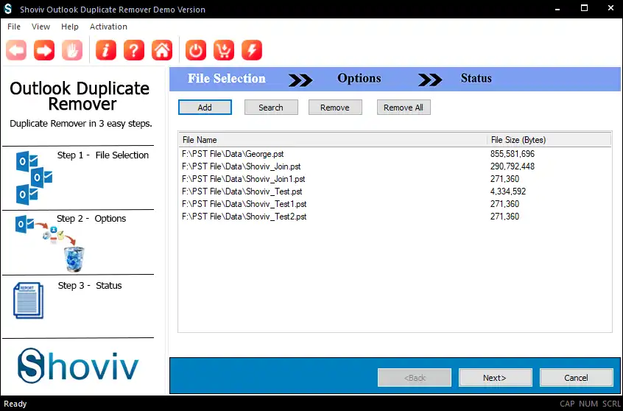Click the <Back button
The height and width of the screenshot is (411, 623).
coord(415,378)
